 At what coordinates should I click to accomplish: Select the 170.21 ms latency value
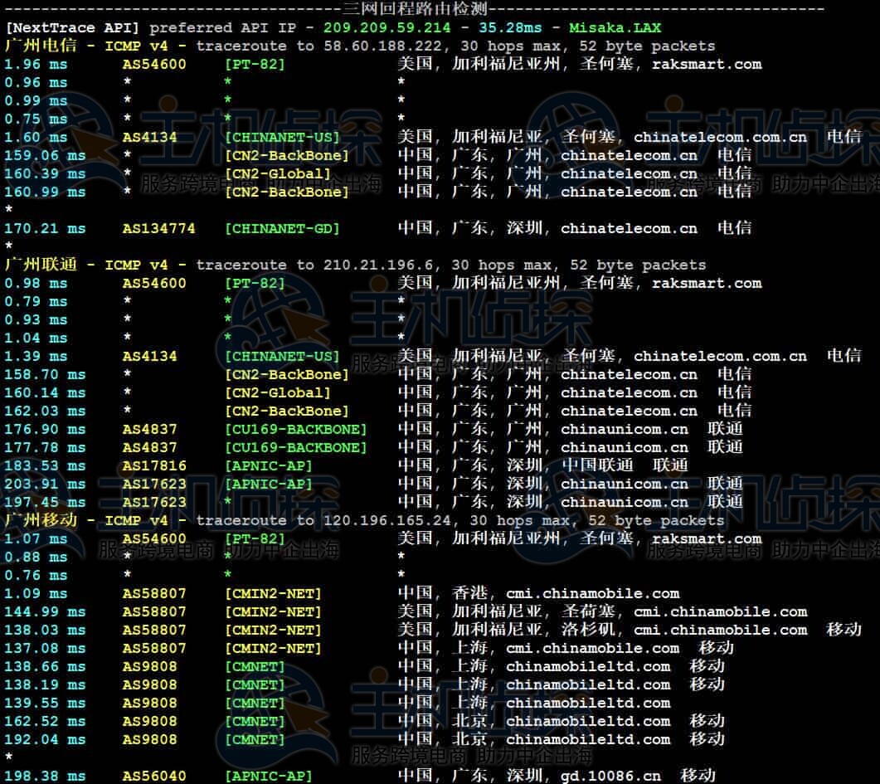pos(45,228)
